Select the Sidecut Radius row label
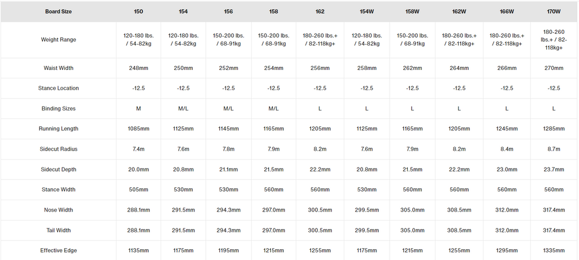Screen dimensions: 579x260 pyautogui.click(x=58, y=149)
